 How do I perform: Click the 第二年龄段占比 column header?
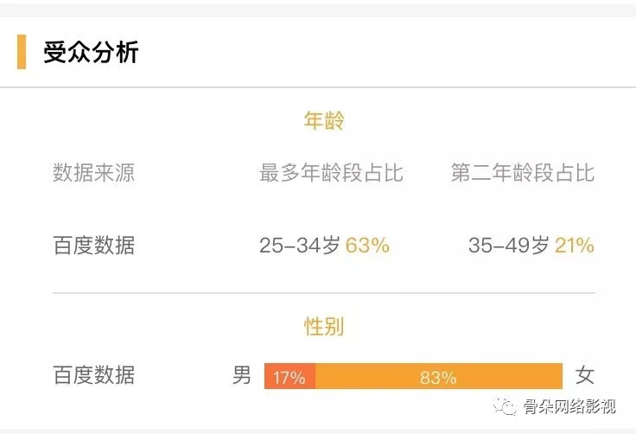[523, 172]
